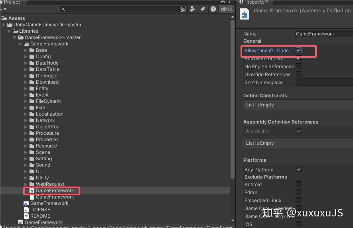Toggle the iOS exclude checkbox
Screen dimensions: 353x228
(x=299, y=224)
